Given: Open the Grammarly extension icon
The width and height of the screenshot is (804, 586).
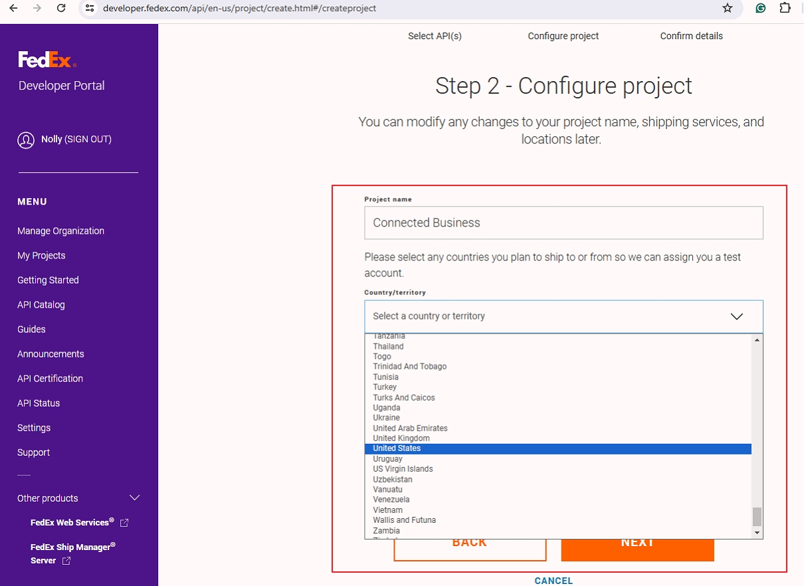Looking at the screenshot, I should (x=761, y=8).
